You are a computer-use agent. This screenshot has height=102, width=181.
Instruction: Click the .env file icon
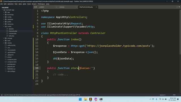(x=6, y=48)
